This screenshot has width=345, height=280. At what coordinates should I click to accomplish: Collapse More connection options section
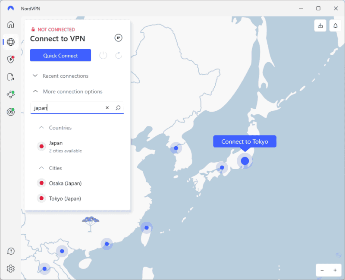click(68, 91)
